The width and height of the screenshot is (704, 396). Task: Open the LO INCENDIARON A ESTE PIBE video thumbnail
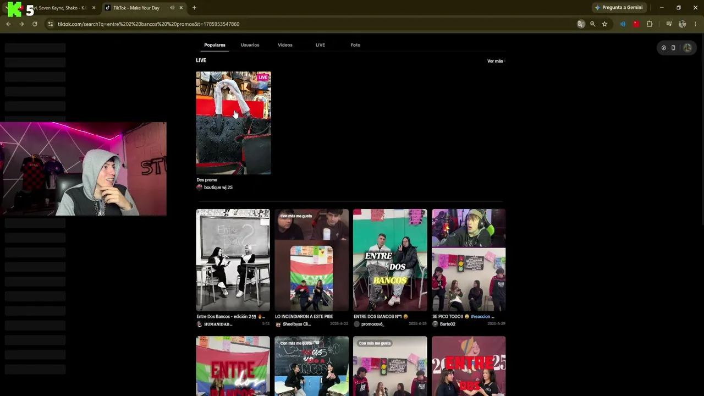pos(312,260)
